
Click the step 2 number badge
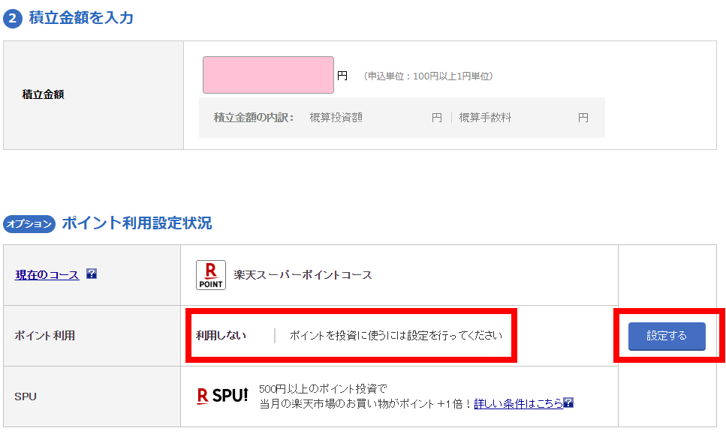pos(13,19)
